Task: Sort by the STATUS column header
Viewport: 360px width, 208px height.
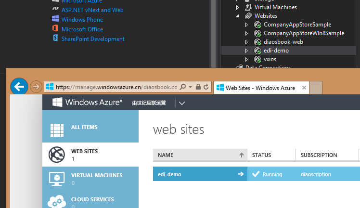Action: pyautogui.click(x=271, y=155)
